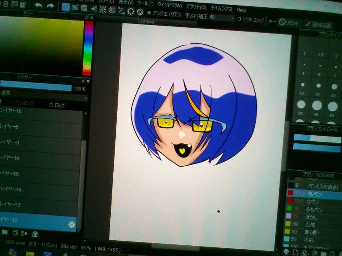This screenshot has height=256, width=342.
Task: Open snap settings gear icon
Action: point(140,12)
